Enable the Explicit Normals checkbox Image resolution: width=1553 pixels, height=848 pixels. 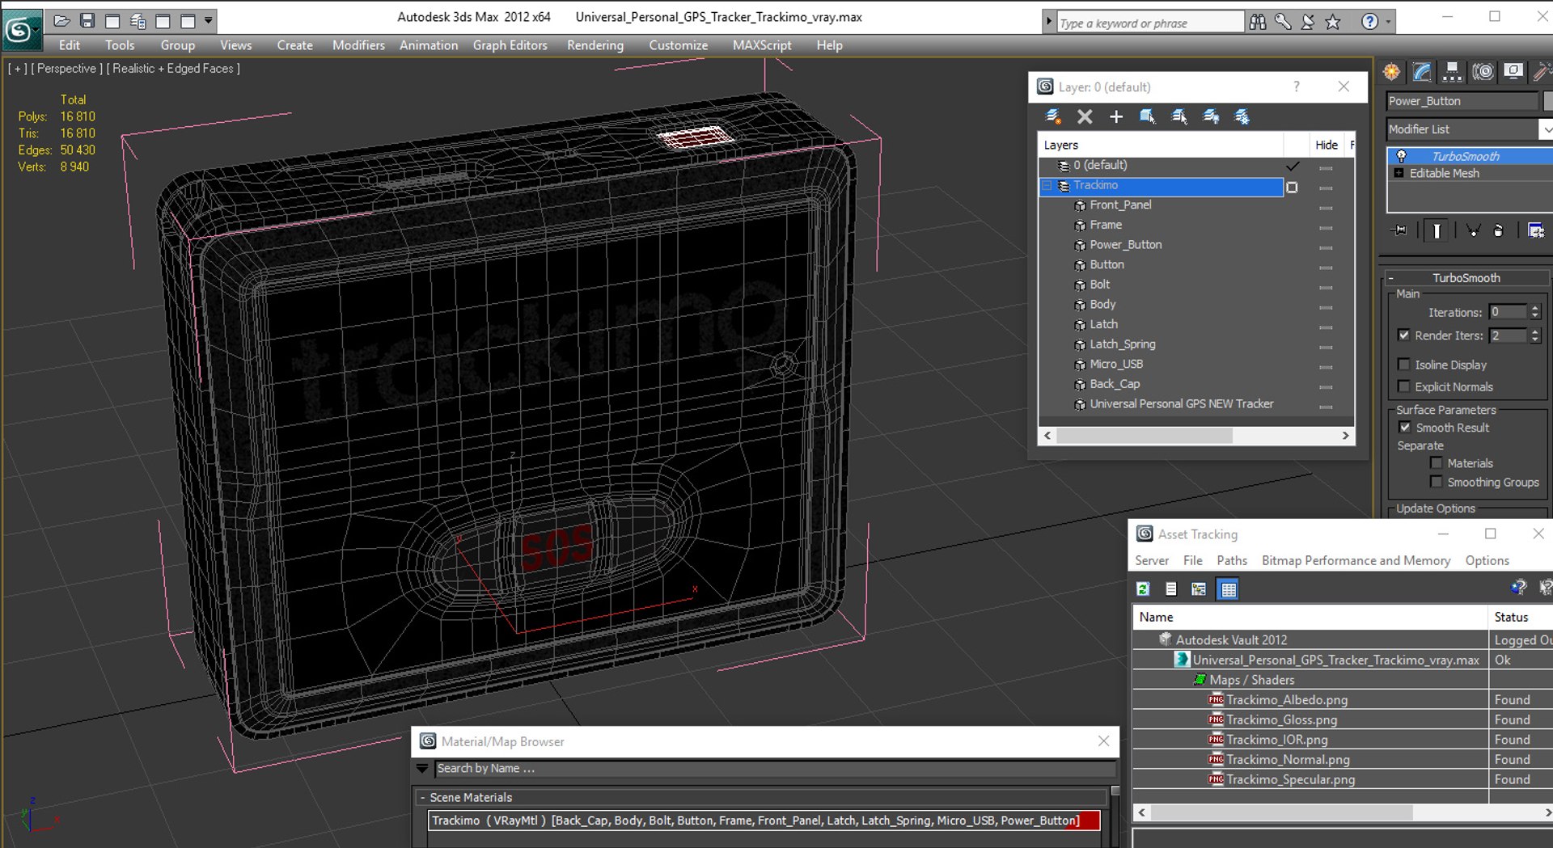1404,386
